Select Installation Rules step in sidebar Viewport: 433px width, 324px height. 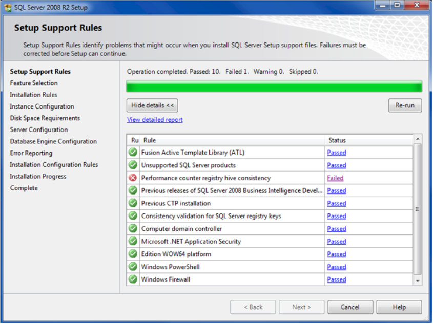(34, 95)
